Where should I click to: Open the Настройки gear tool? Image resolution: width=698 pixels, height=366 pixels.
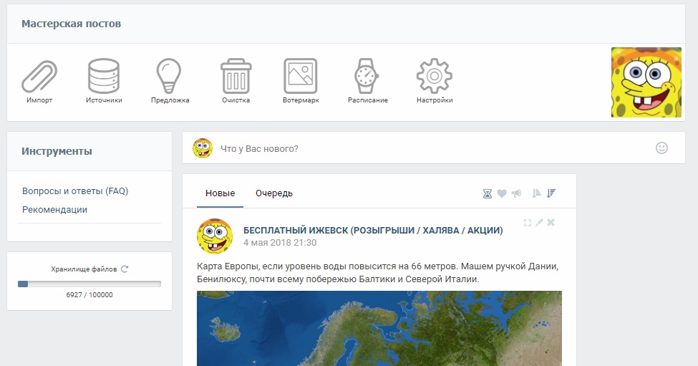point(435,81)
